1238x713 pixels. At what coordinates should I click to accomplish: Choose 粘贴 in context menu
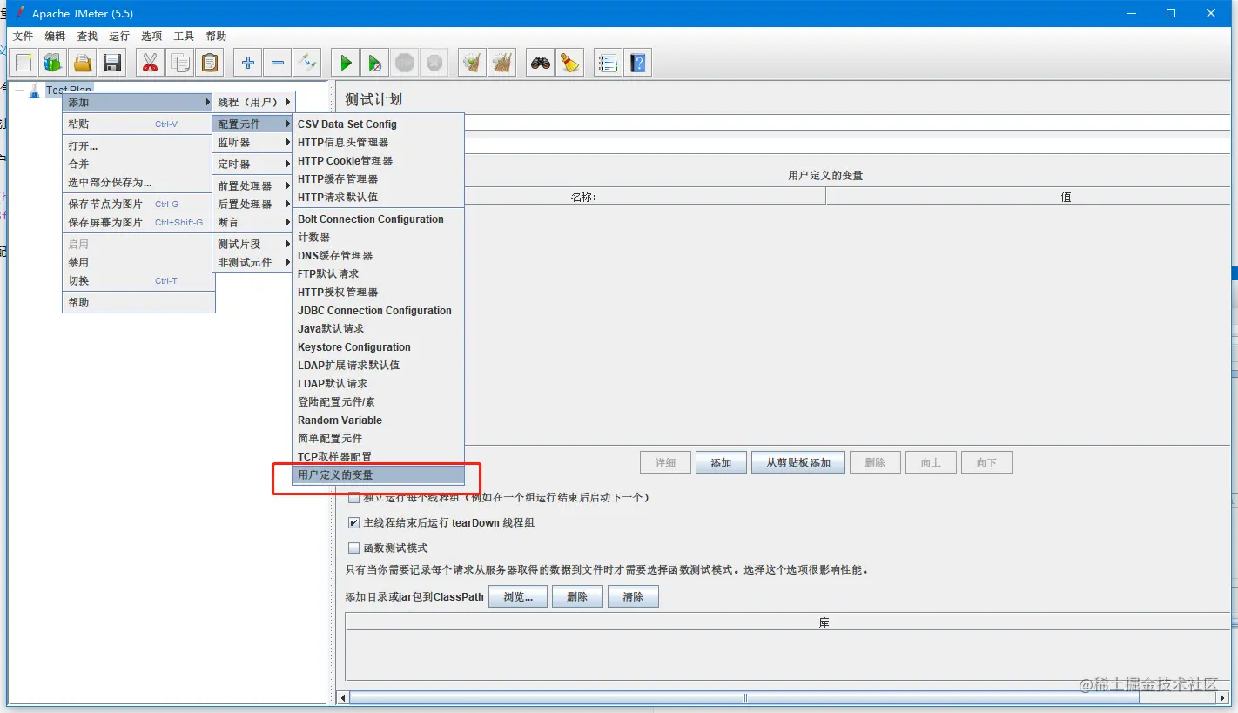point(138,124)
